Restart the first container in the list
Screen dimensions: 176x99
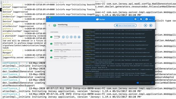[x=75, y=37]
